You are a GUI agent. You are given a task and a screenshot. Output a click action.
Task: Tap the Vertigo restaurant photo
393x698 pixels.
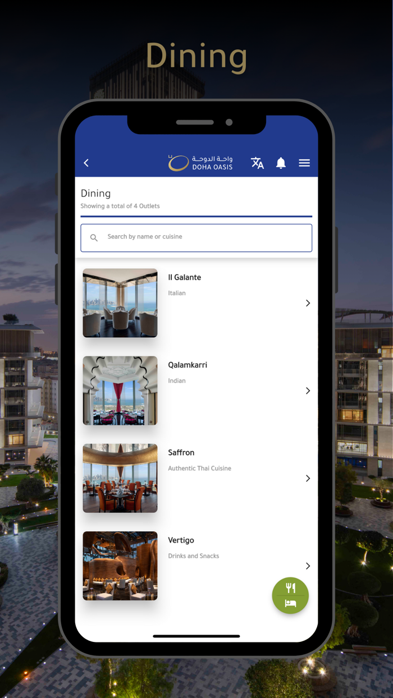[120, 566]
